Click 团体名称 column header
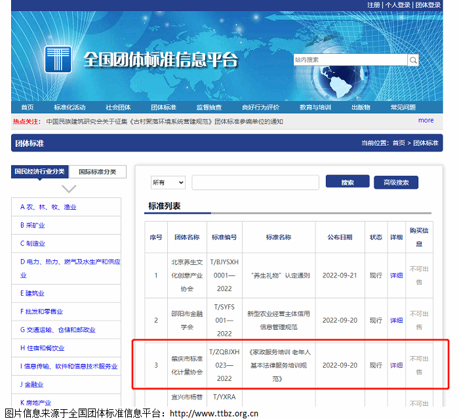This screenshot has width=459, height=419. click(x=187, y=237)
